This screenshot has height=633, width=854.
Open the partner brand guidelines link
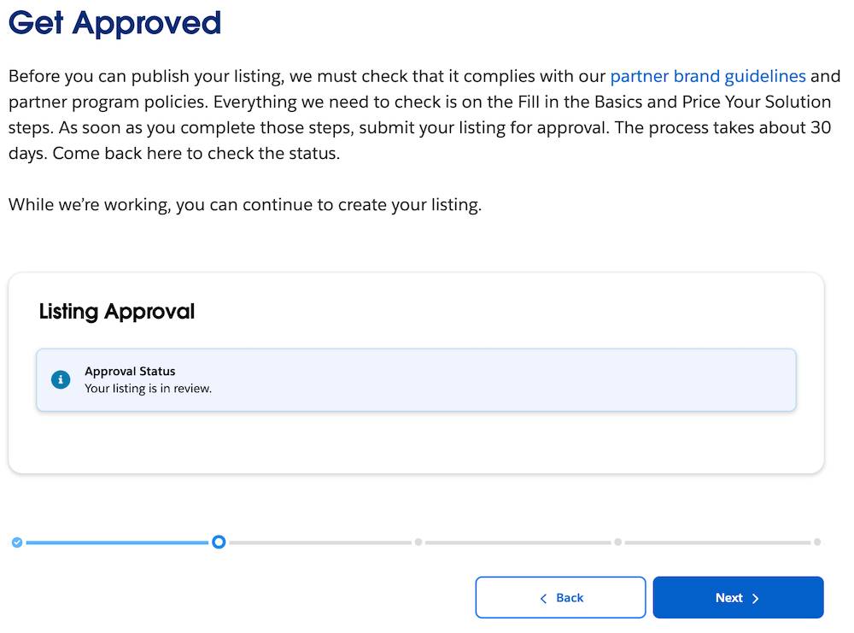707,76
